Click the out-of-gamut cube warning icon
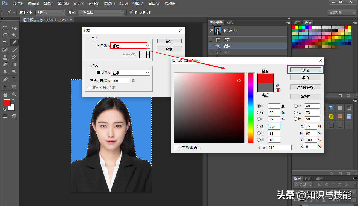Screen dimensions: 358x206 [x=278, y=86]
